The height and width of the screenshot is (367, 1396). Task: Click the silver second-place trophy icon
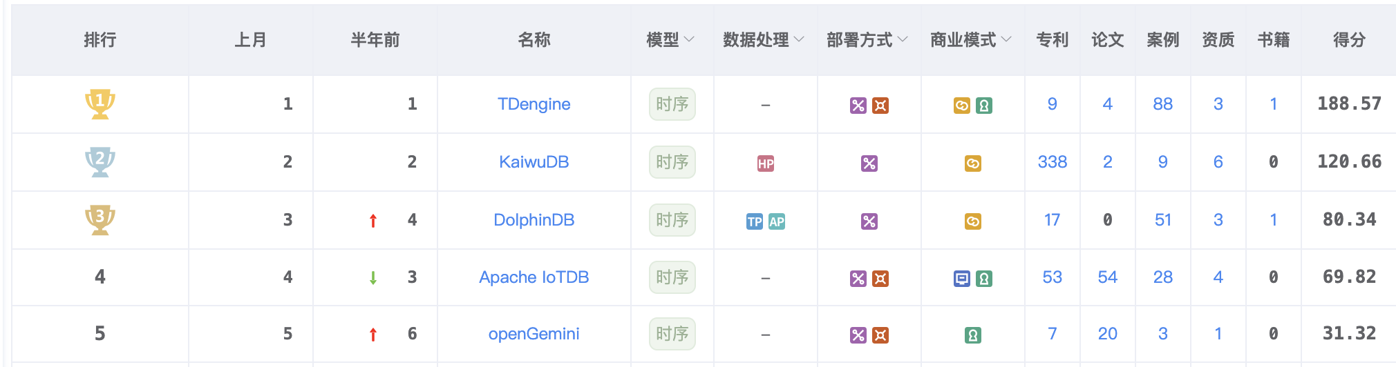click(100, 162)
